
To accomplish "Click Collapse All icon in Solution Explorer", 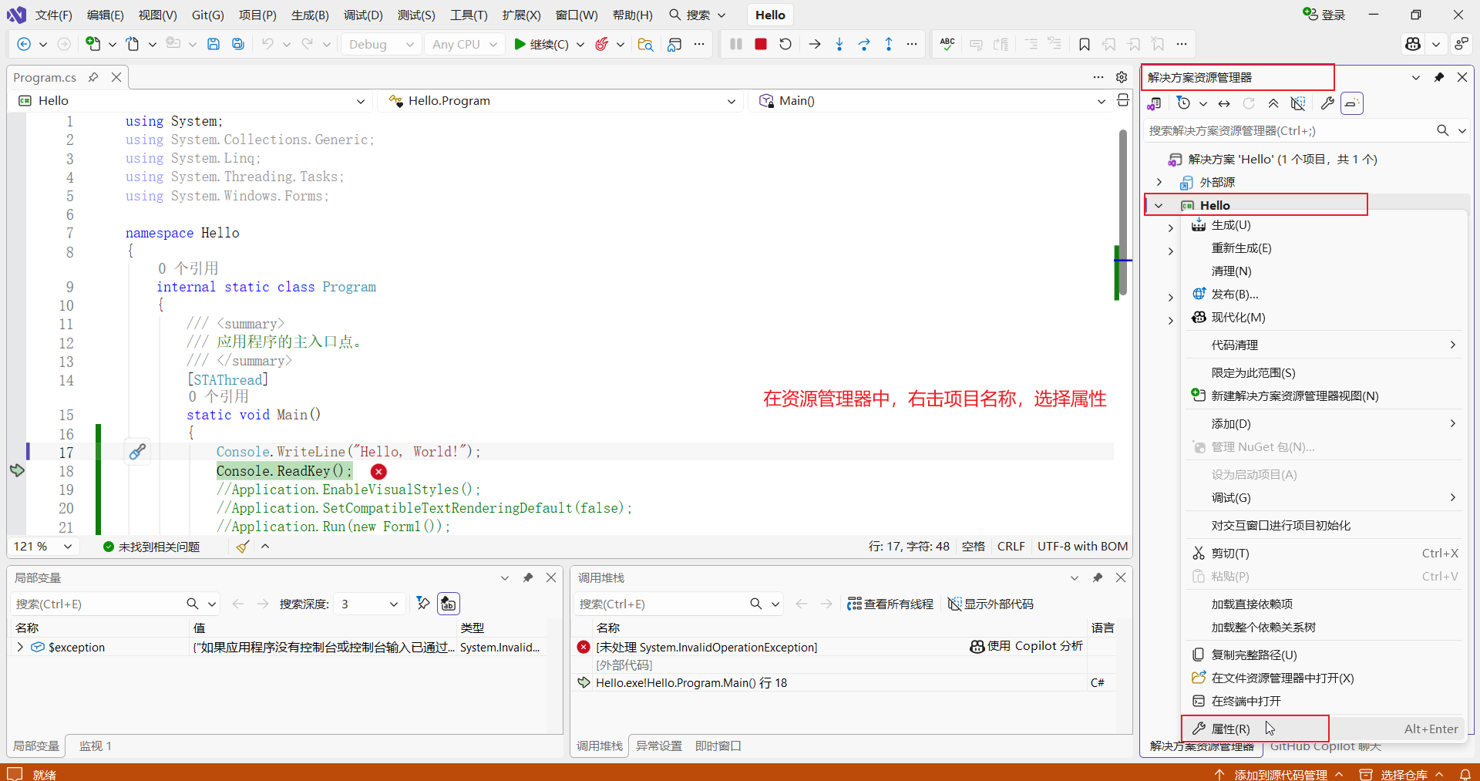I will pos(1273,103).
